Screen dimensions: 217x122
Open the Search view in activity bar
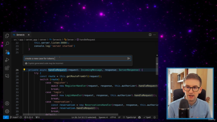(7, 44)
